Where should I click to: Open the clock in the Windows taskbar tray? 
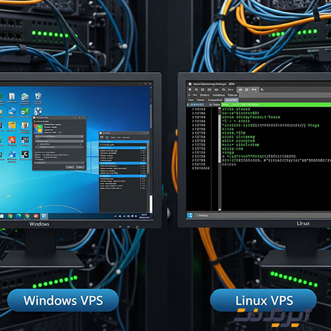click(144, 216)
